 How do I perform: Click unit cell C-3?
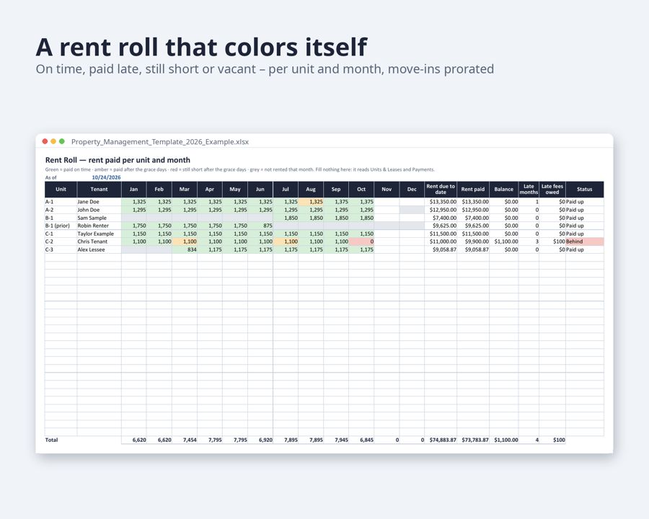tap(61, 249)
